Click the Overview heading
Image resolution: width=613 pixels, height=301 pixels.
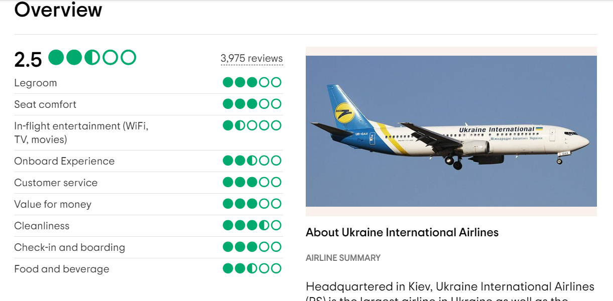click(x=58, y=10)
